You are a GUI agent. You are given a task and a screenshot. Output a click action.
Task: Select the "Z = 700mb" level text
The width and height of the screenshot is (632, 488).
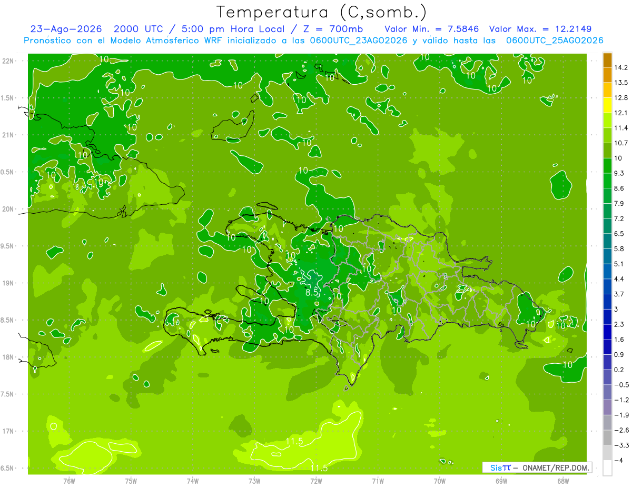coord(332,29)
